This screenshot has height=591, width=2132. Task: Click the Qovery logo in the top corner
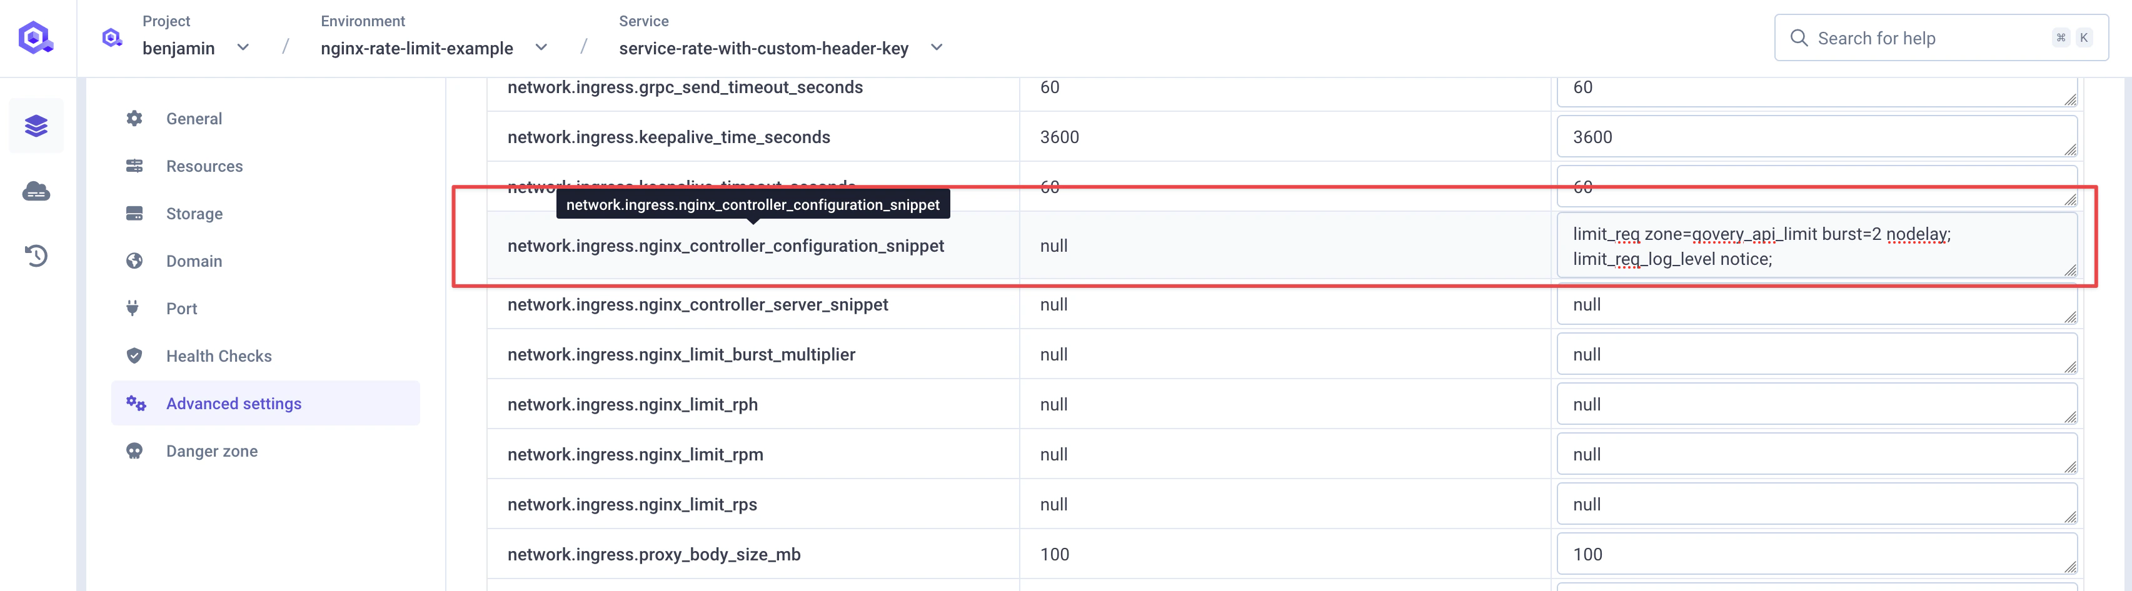click(36, 38)
